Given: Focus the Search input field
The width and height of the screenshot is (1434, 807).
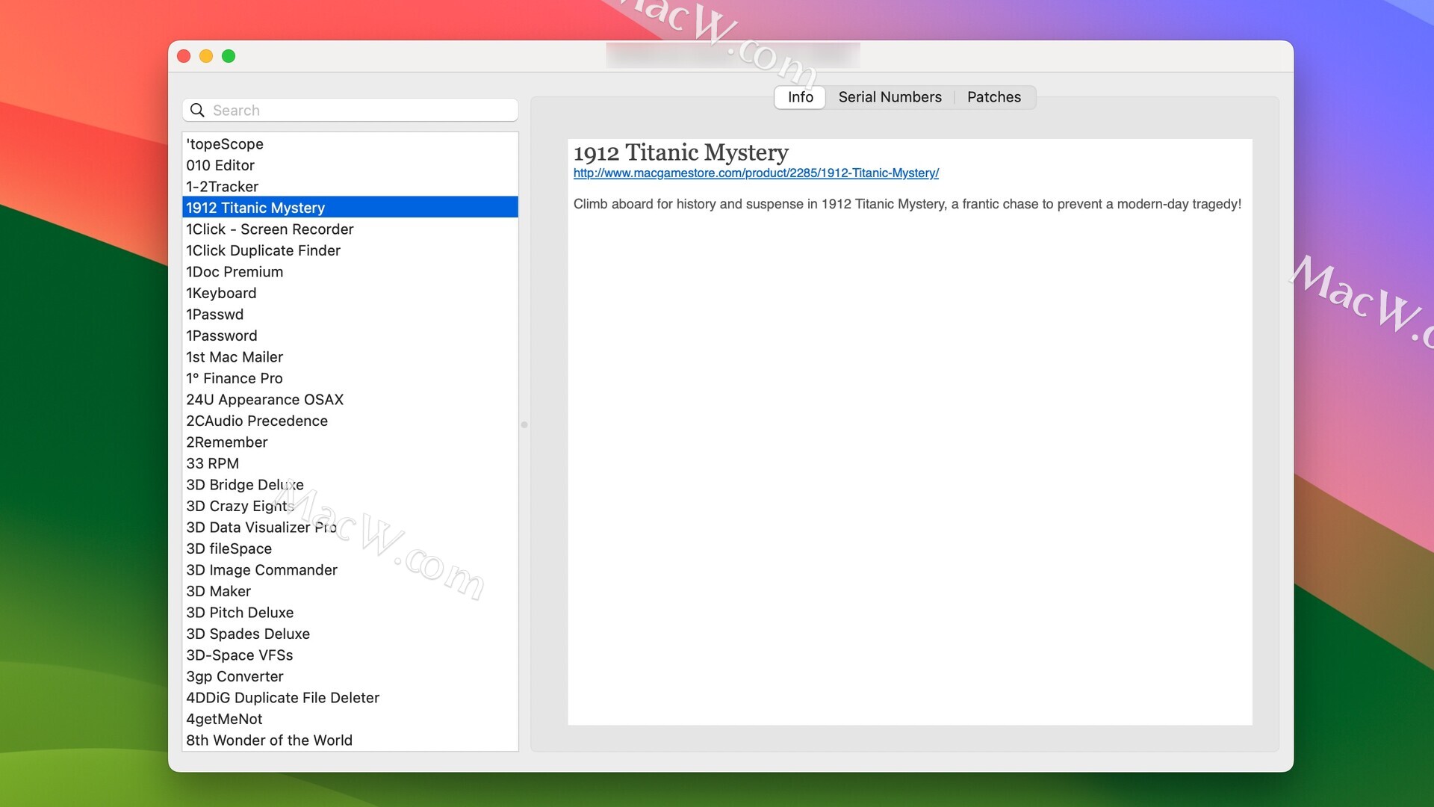Looking at the screenshot, I should click(350, 111).
